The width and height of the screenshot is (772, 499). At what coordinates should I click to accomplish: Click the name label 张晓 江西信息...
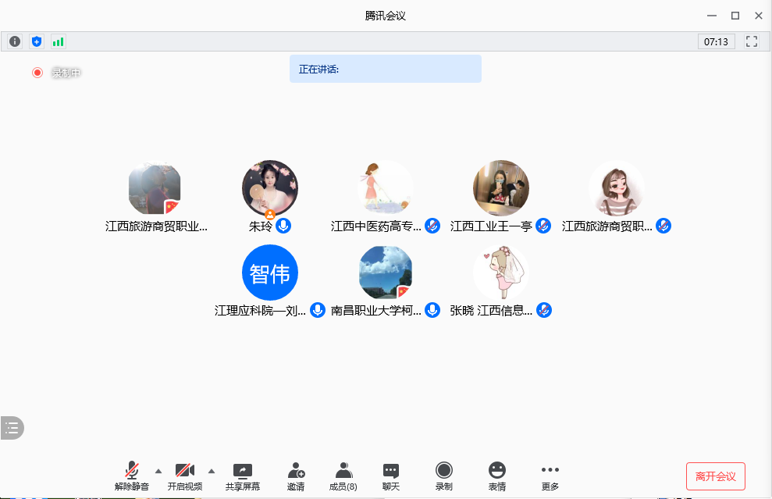[x=491, y=311]
